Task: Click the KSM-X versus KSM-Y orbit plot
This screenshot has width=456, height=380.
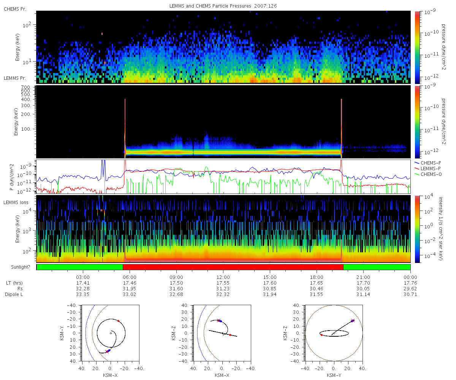Action: pos(111,333)
